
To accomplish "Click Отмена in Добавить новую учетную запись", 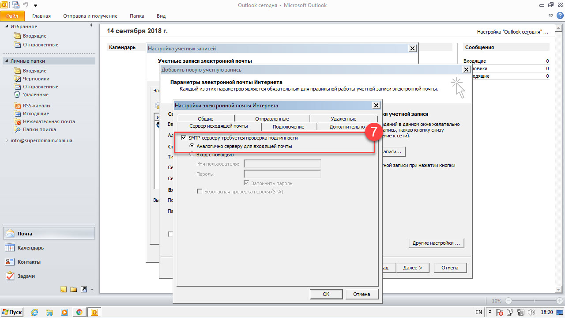I will pos(450,268).
